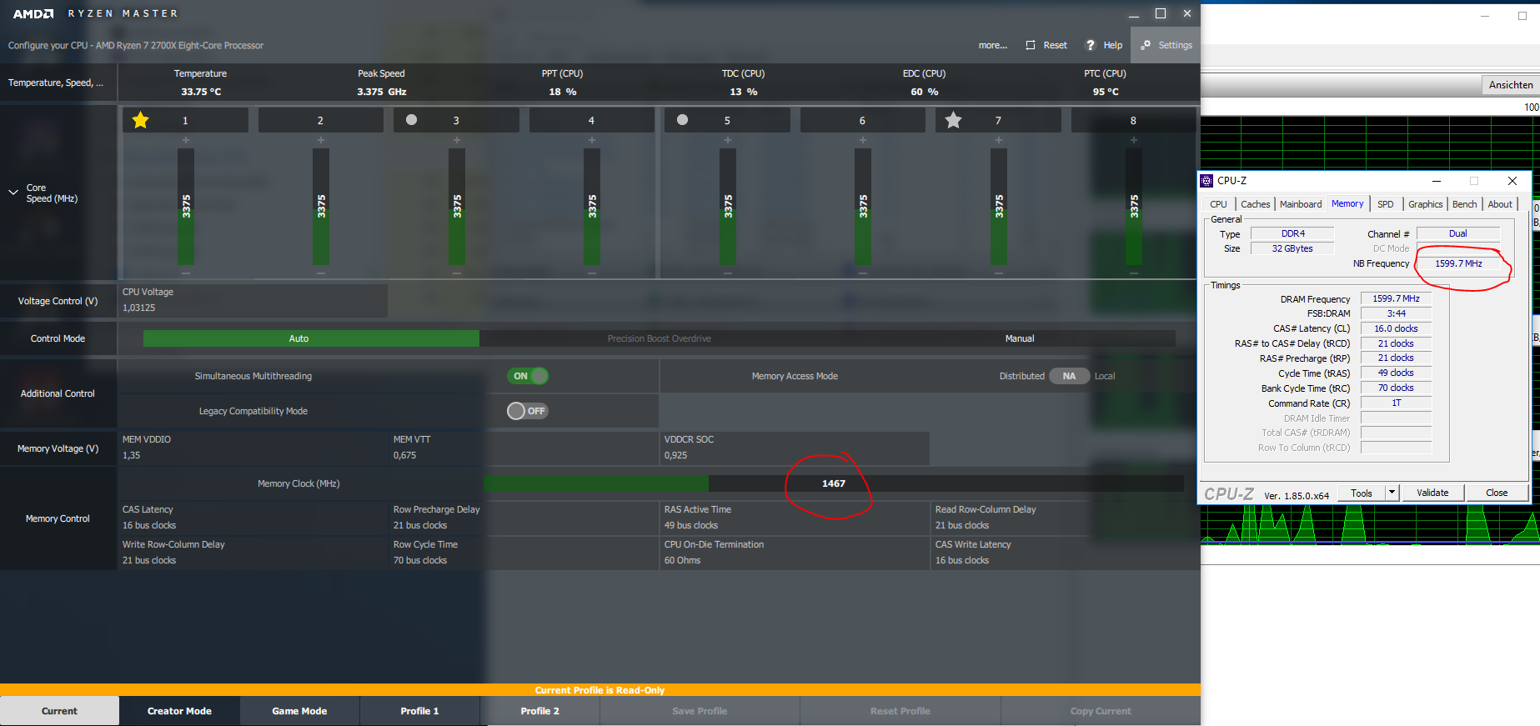Click Copy Current button

tap(1101, 711)
